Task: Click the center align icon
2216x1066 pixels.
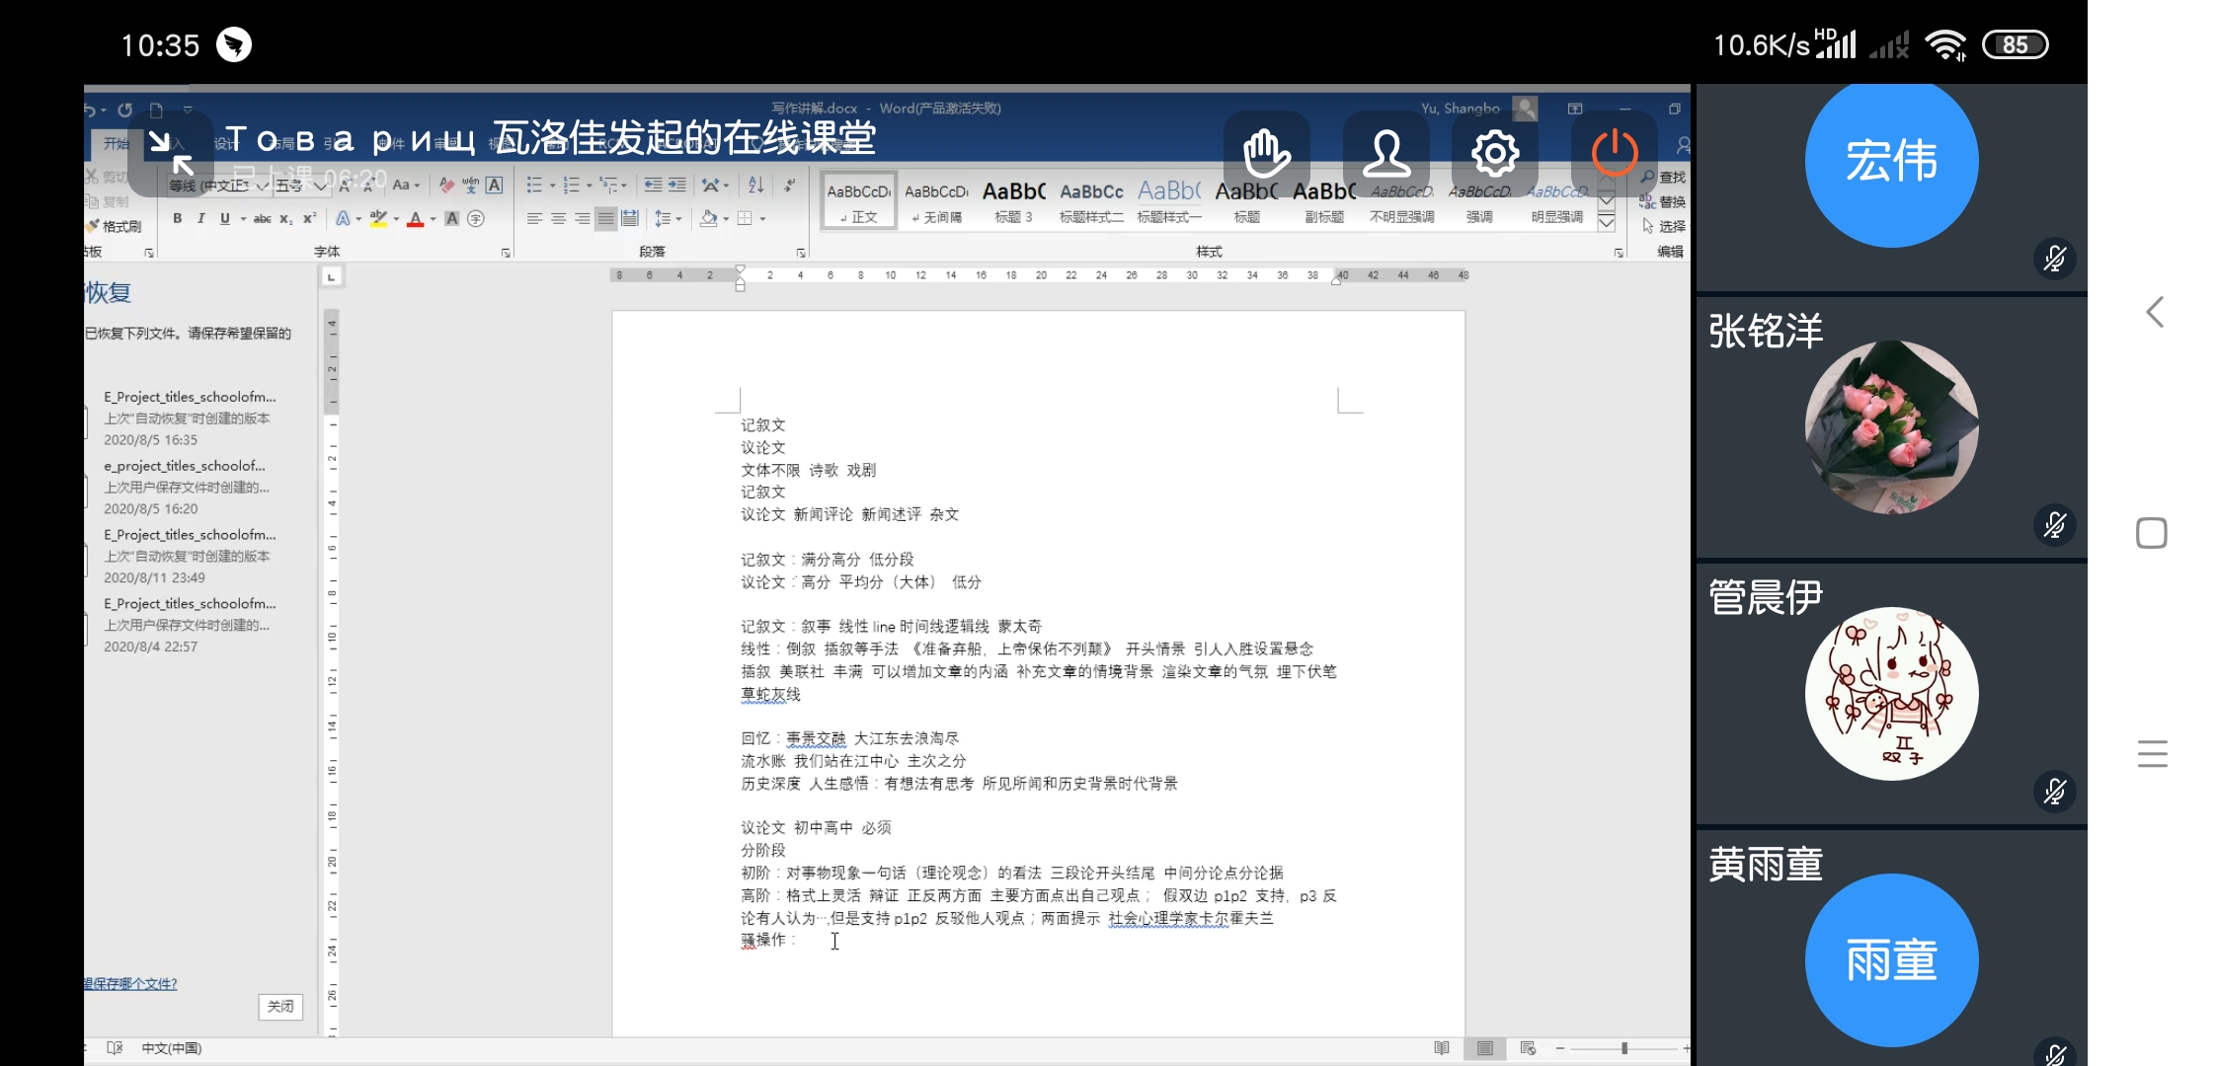Action: point(558,219)
